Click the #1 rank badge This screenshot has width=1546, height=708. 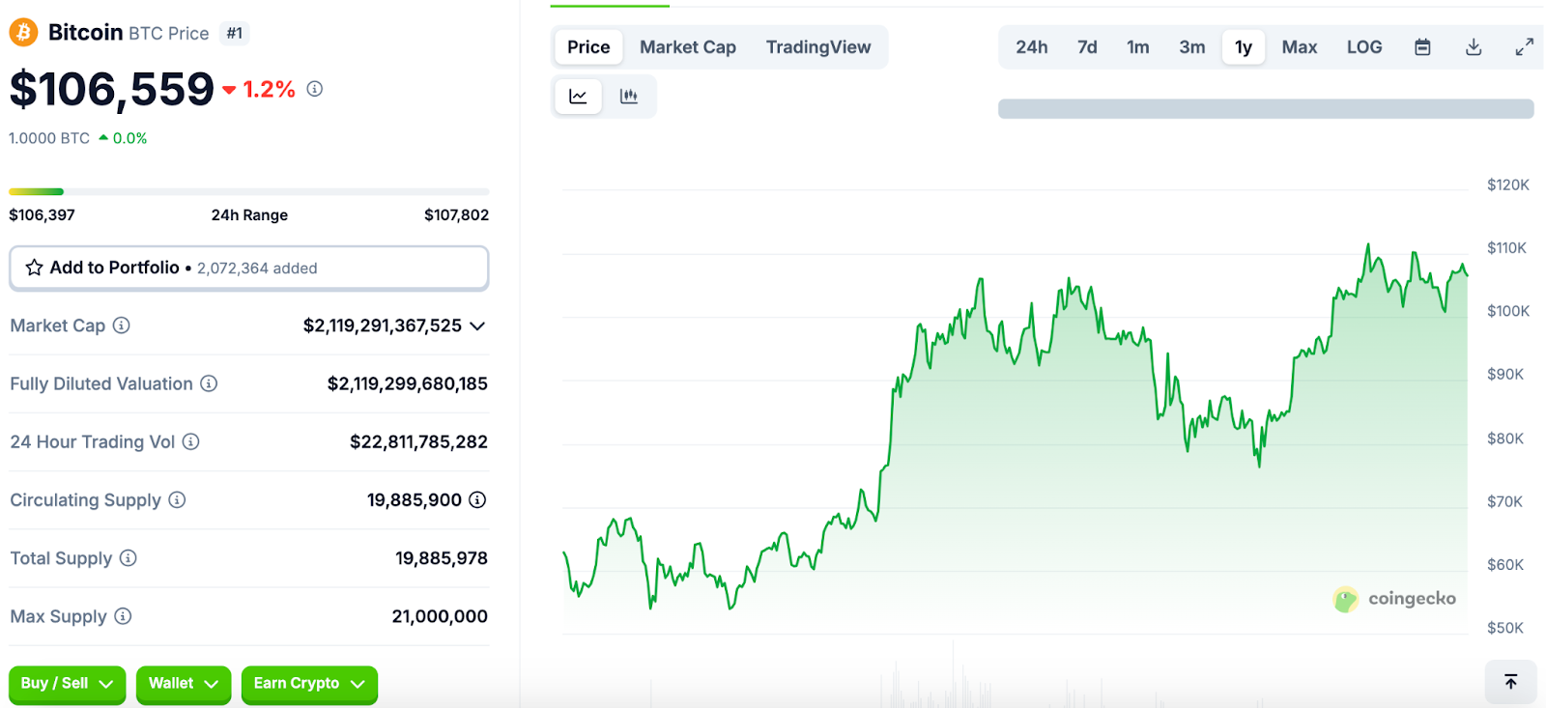coord(235,34)
